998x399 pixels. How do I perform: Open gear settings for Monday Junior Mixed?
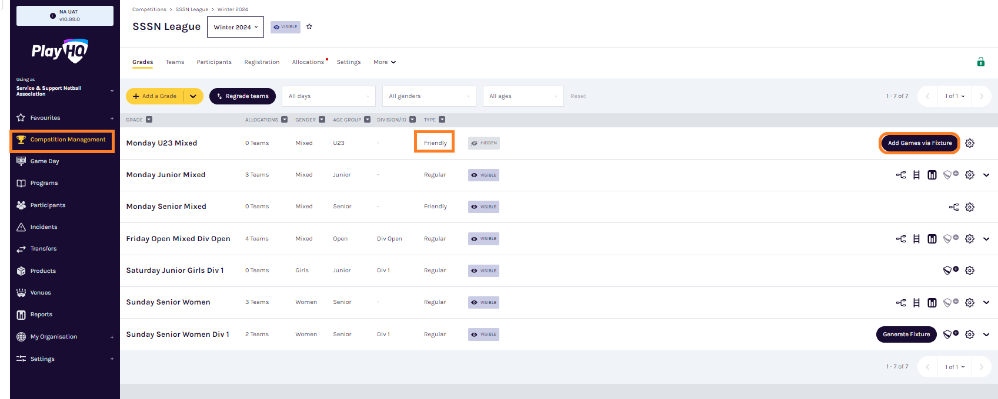[970, 175]
